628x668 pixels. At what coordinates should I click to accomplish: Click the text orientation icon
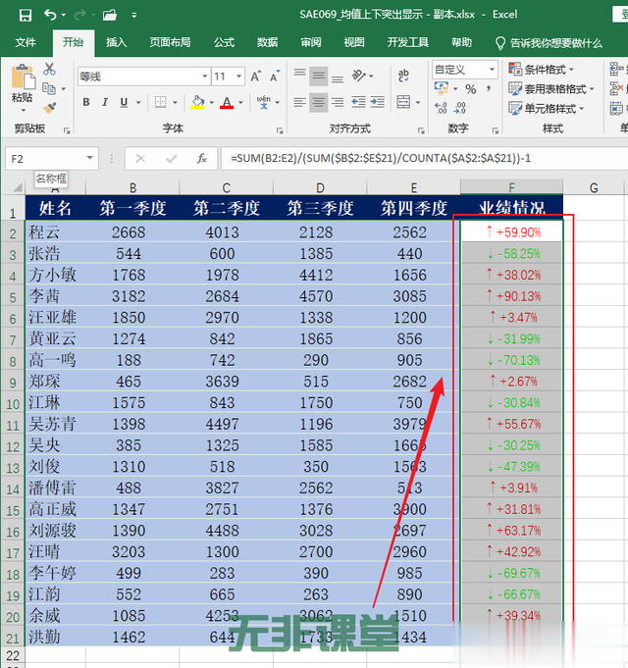pyautogui.click(x=358, y=77)
